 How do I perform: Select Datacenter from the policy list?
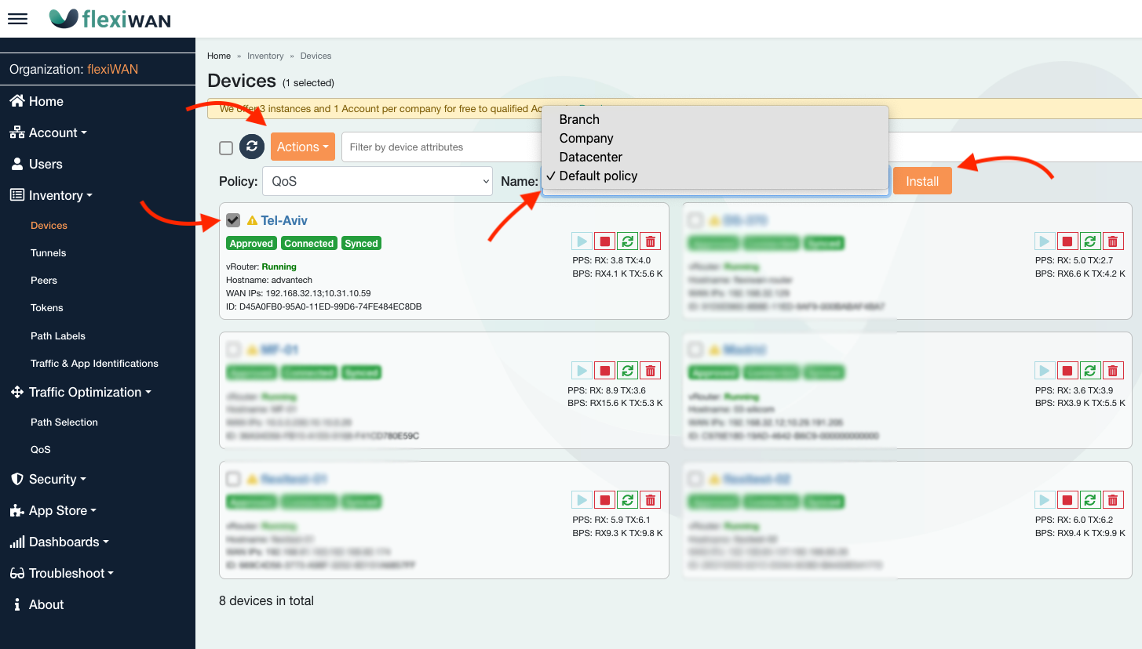click(590, 157)
